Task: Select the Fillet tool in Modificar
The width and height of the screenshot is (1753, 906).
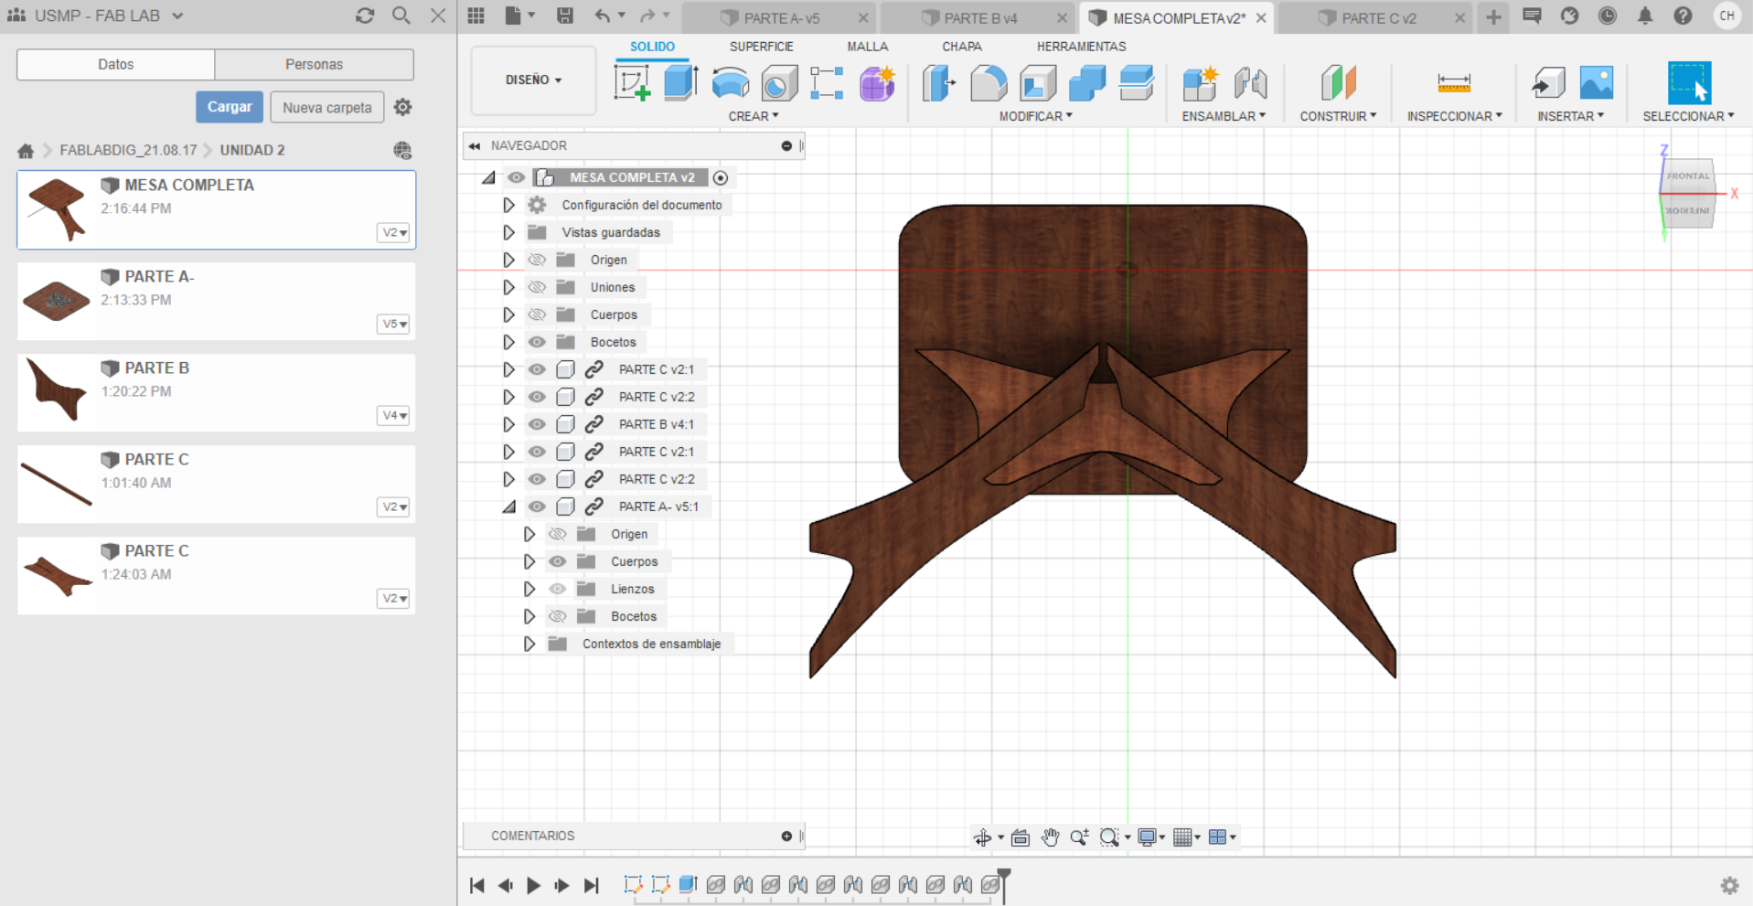Action: click(988, 83)
